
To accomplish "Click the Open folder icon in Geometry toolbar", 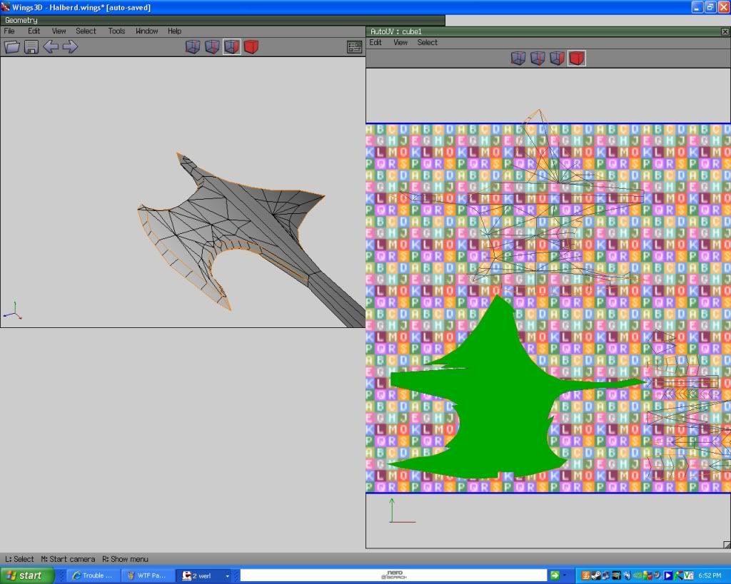I will (12, 47).
